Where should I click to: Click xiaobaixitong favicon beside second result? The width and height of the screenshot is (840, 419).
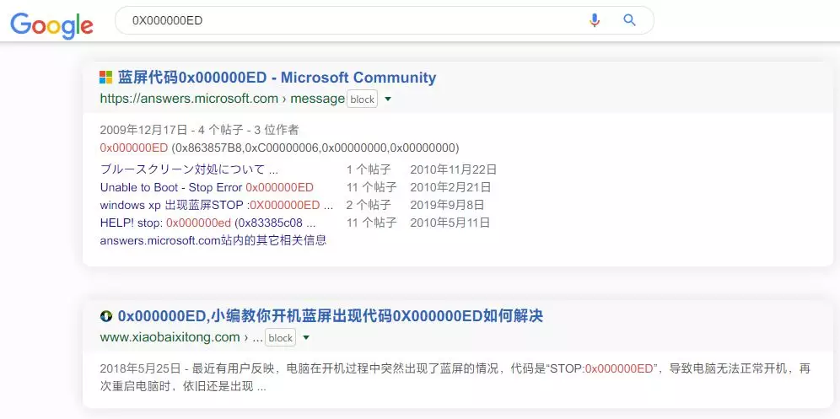click(x=106, y=316)
